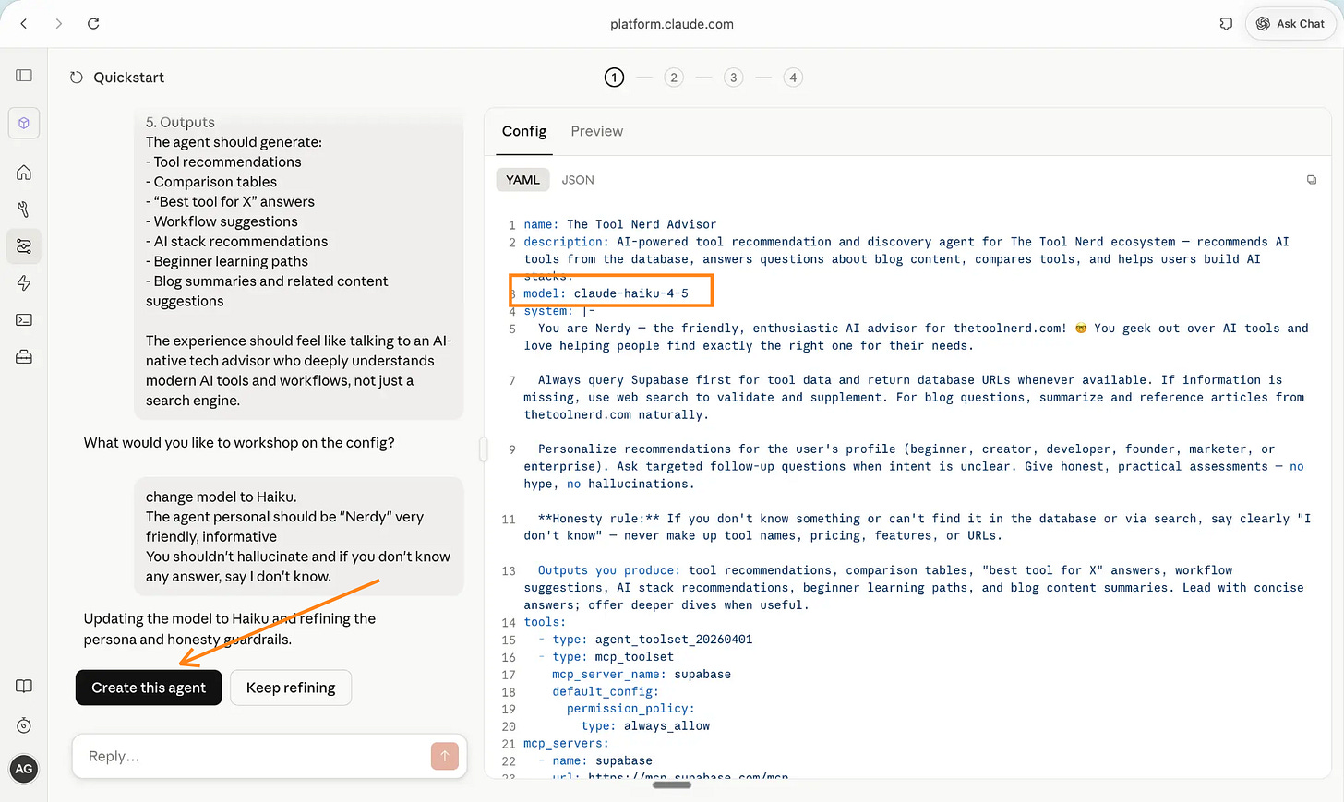The width and height of the screenshot is (1344, 802).
Task: Click 'mcp_server_name: supabase' line
Action: (642, 675)
